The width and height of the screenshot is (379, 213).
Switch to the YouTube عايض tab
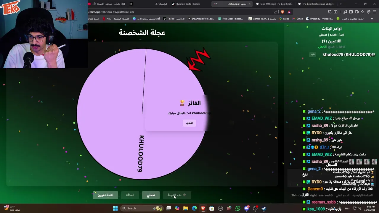click(108, 4)
